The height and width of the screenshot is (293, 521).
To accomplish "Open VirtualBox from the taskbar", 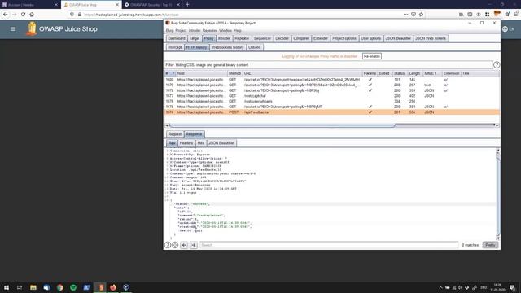I will click(126, 287).
